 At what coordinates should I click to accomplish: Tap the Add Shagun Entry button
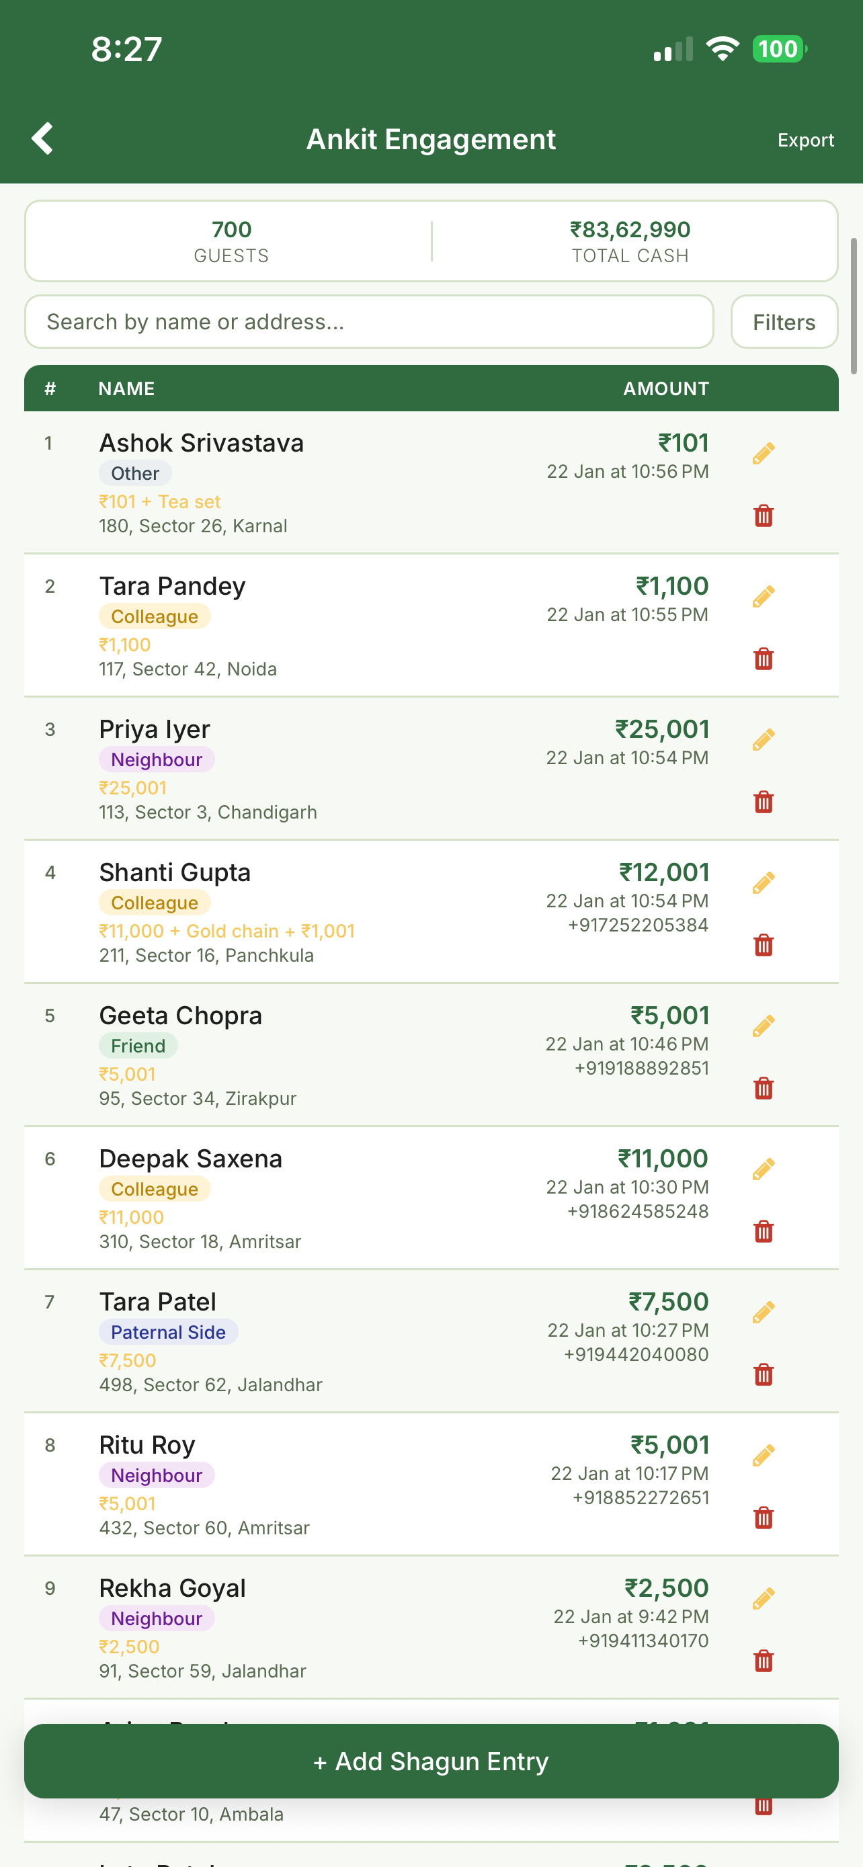431,1761
